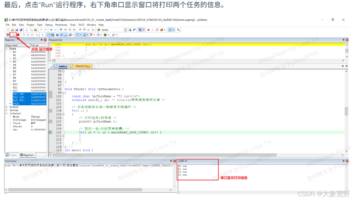This screenshot has height=200, width=351.
Task: Toggle the Kill All Breakpoints icon
Action: point(161,30)
